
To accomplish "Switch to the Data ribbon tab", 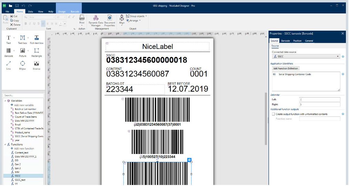I will point(30,12).
